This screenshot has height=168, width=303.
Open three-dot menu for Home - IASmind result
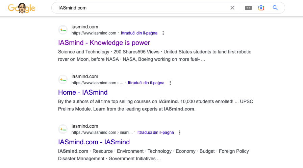pos(170,83)
